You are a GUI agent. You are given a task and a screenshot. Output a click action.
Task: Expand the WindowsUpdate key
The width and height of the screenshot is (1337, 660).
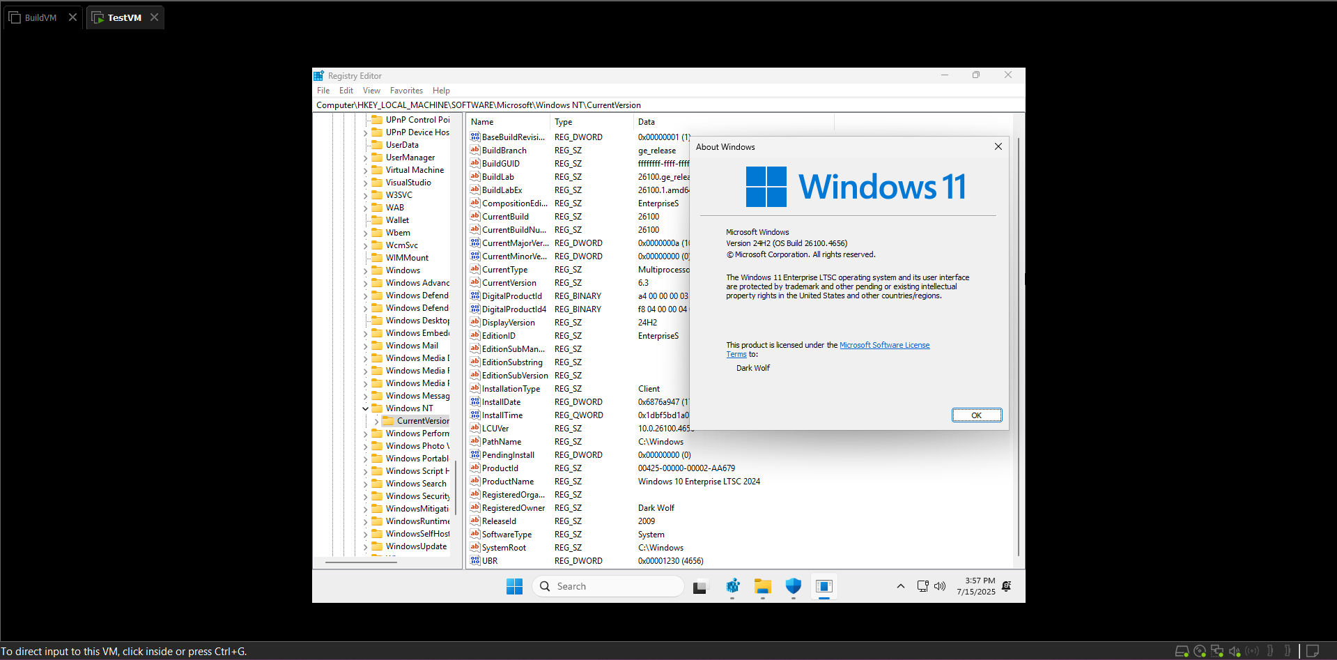(x=365, y=546)
